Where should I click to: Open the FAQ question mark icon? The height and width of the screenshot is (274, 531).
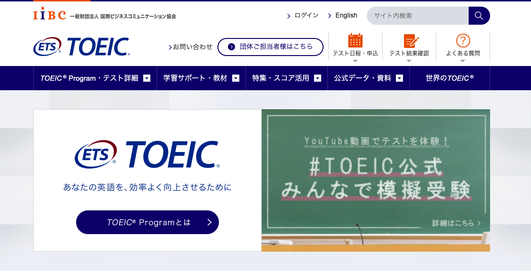coord(462,41)
